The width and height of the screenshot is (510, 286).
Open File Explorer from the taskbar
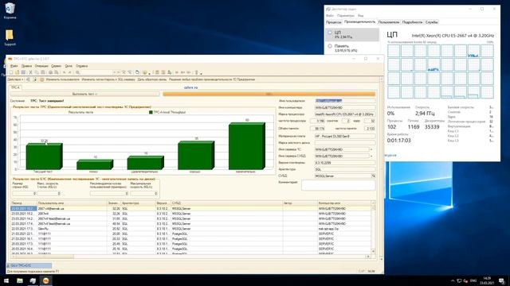pyautogui.click(x=19, y=280)
